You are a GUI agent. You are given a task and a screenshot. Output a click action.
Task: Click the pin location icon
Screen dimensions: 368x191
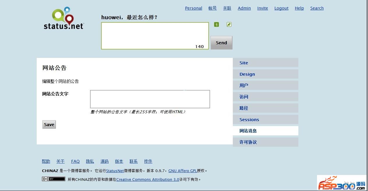[x=229, y=24]
